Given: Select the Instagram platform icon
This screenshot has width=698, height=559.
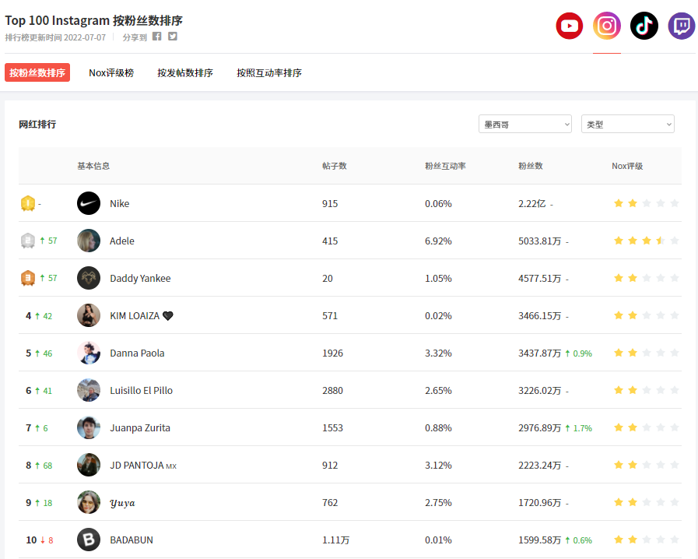Looking at the screenshot, I should [607, 26].
